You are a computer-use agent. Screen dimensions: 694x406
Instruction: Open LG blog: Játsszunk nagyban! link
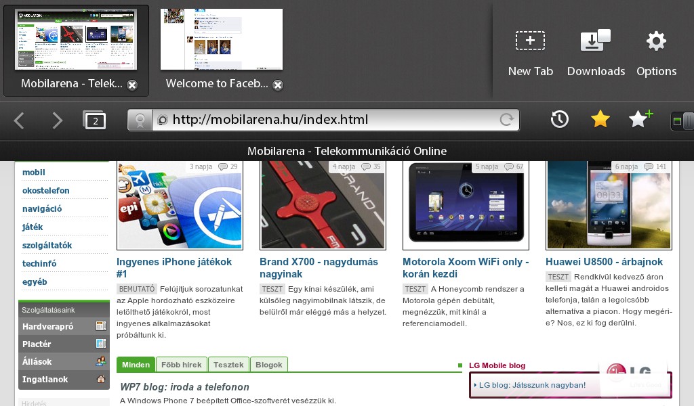(x=532, y=385)
